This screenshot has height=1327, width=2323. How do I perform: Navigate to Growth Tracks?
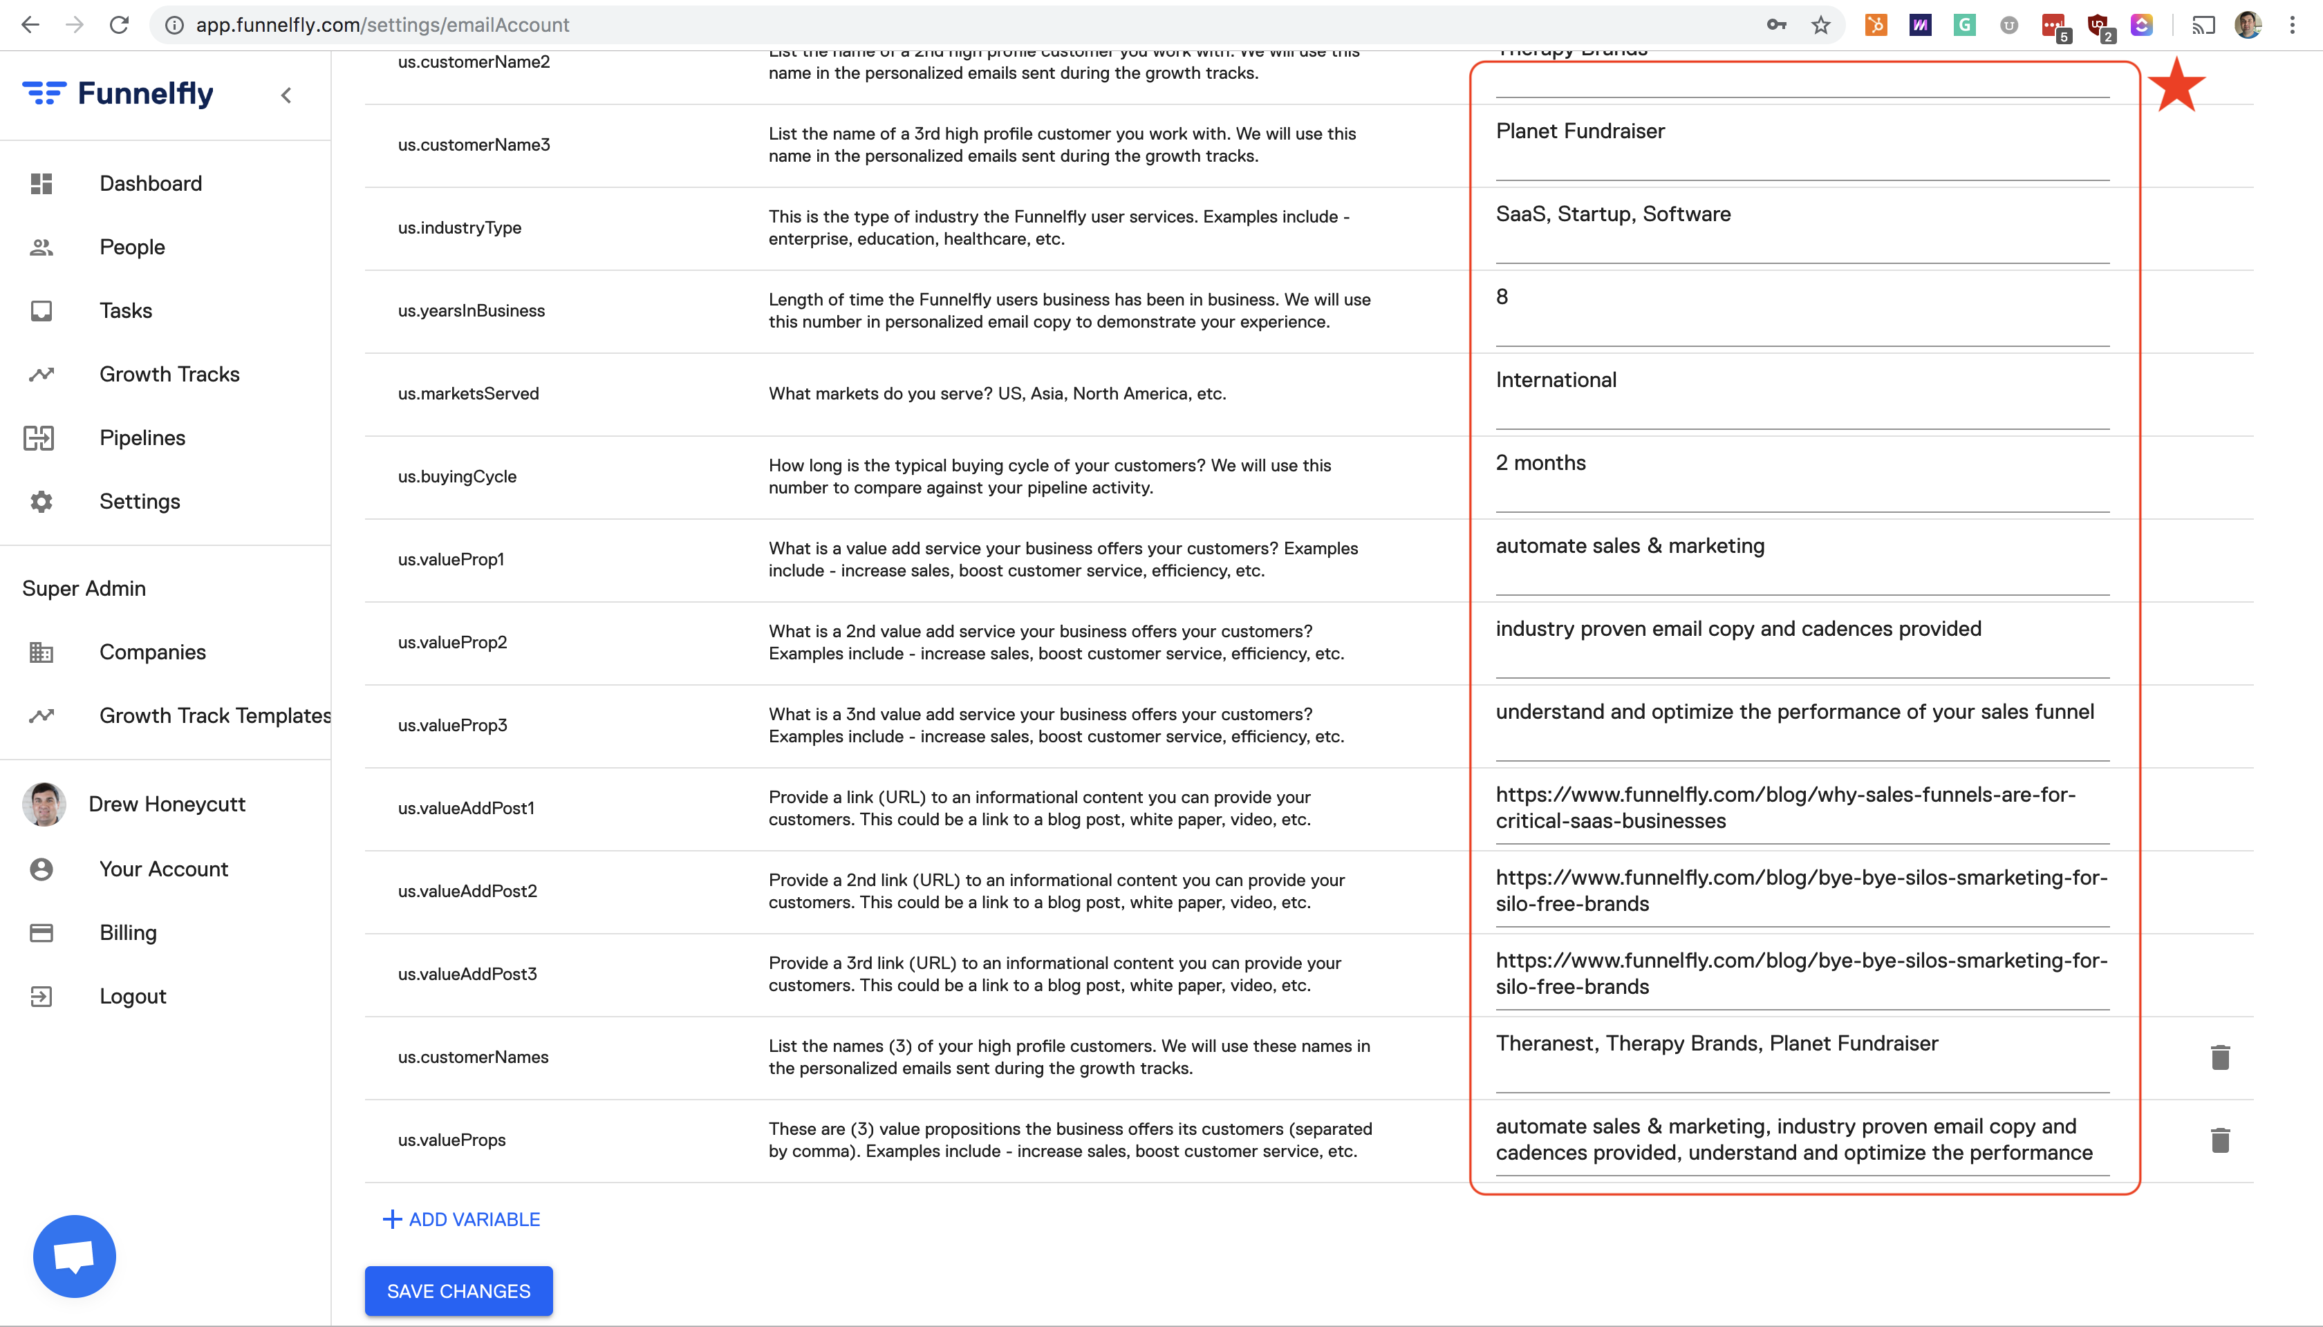click(x=169, y=374)
